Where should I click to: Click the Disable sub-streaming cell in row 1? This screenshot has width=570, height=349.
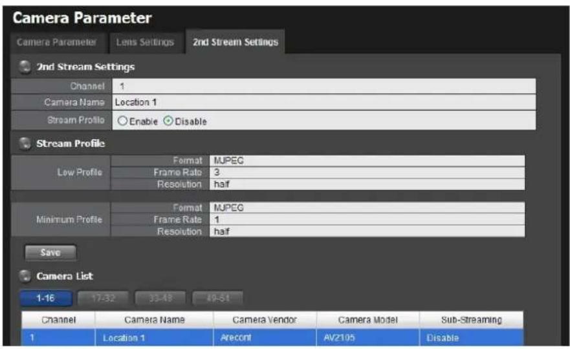coord(472,338)
